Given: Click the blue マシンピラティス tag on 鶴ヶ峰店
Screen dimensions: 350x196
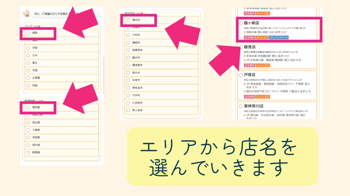Looking at the screenshot, I should click(279, 37).
